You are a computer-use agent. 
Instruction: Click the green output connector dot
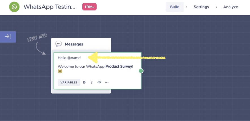(141, 71)
